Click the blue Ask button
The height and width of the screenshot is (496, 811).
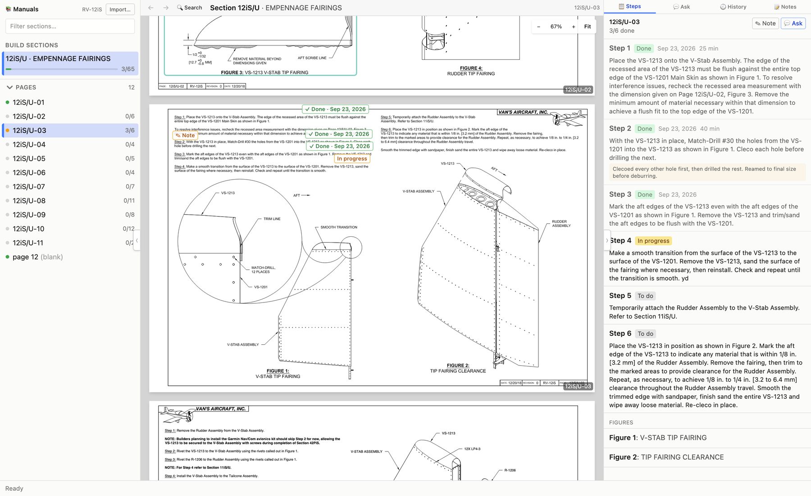(793, 23)
